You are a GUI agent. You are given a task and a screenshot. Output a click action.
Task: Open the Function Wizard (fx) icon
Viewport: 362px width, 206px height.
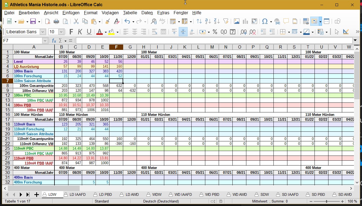(x=54, y=41)
